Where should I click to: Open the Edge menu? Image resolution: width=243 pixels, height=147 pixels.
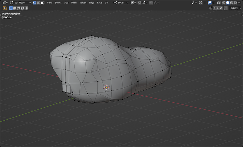coord(92,2)
